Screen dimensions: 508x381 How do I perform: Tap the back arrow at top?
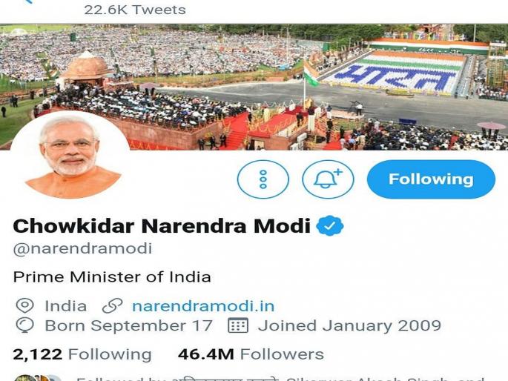coord(28,1)
